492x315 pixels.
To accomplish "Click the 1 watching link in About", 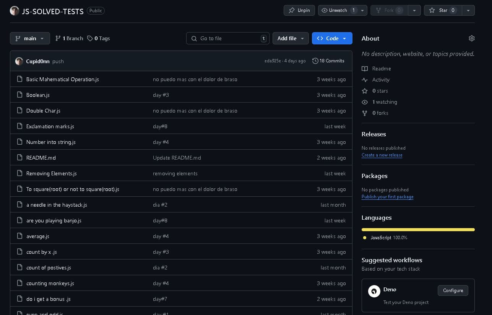I will coord(385,102).
